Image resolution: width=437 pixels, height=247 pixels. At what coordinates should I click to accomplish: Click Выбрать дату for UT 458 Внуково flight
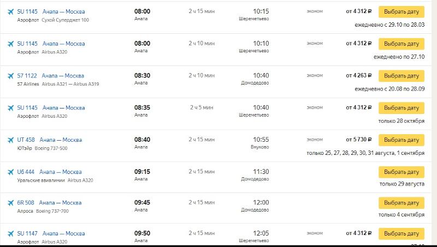click(x=401, y=140)
